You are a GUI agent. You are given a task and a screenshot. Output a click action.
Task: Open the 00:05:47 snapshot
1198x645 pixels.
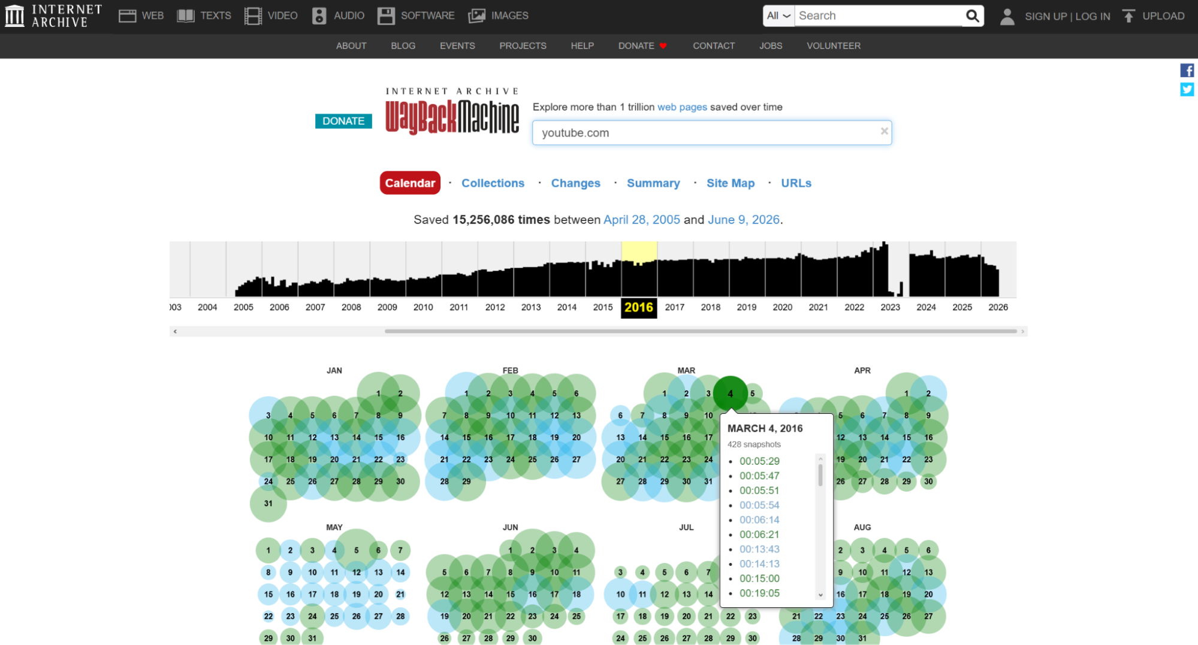pyautogui.click(x=759, y=476)
